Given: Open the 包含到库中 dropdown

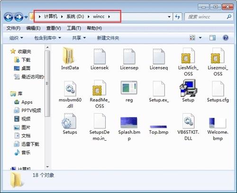Looking at the screenshot, I should [x=48, y=38].
